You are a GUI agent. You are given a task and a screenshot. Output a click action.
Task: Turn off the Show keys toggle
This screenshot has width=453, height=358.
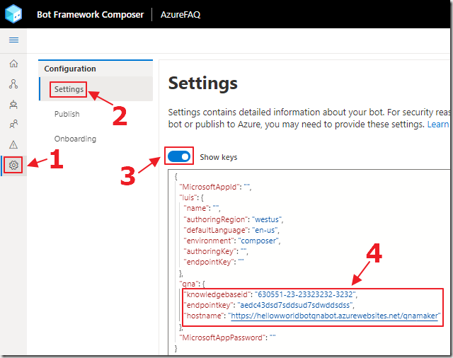[x=179, y=156]
